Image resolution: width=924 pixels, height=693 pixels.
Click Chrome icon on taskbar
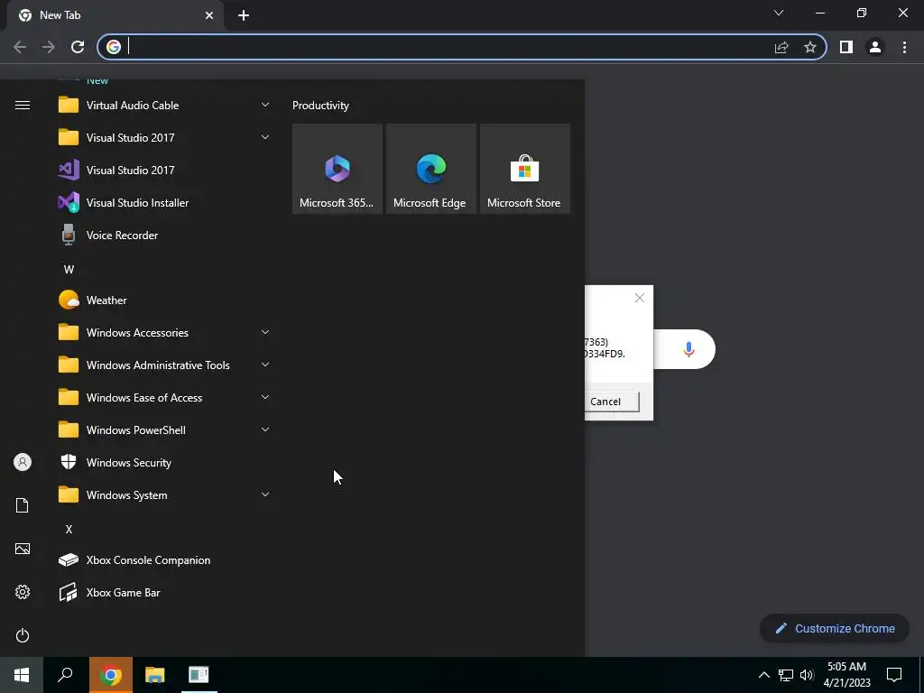pyautogui.click(x=111, y=675)
